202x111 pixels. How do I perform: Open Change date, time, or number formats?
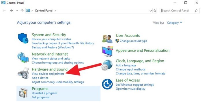(x=140, y=74)
